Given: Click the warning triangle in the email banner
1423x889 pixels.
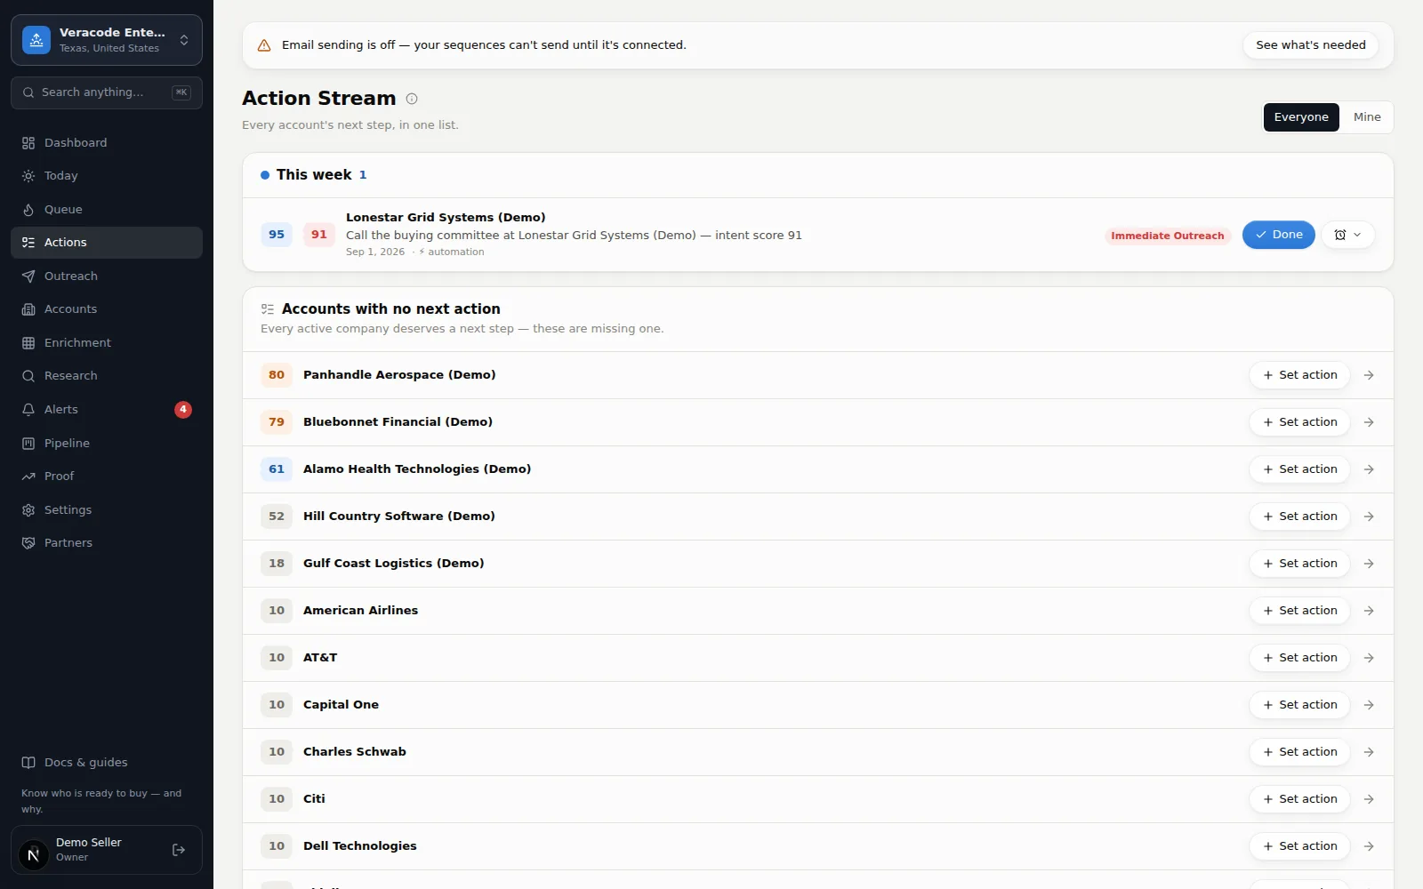Looking at the screenshot, I should point(264,45).
